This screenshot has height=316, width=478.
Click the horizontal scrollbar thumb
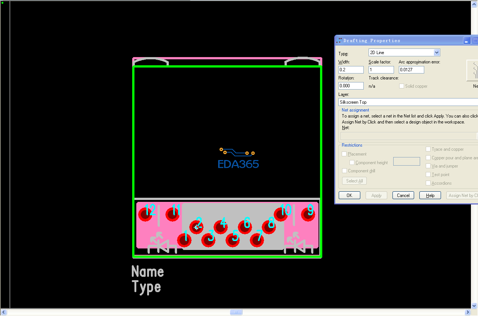236,312
